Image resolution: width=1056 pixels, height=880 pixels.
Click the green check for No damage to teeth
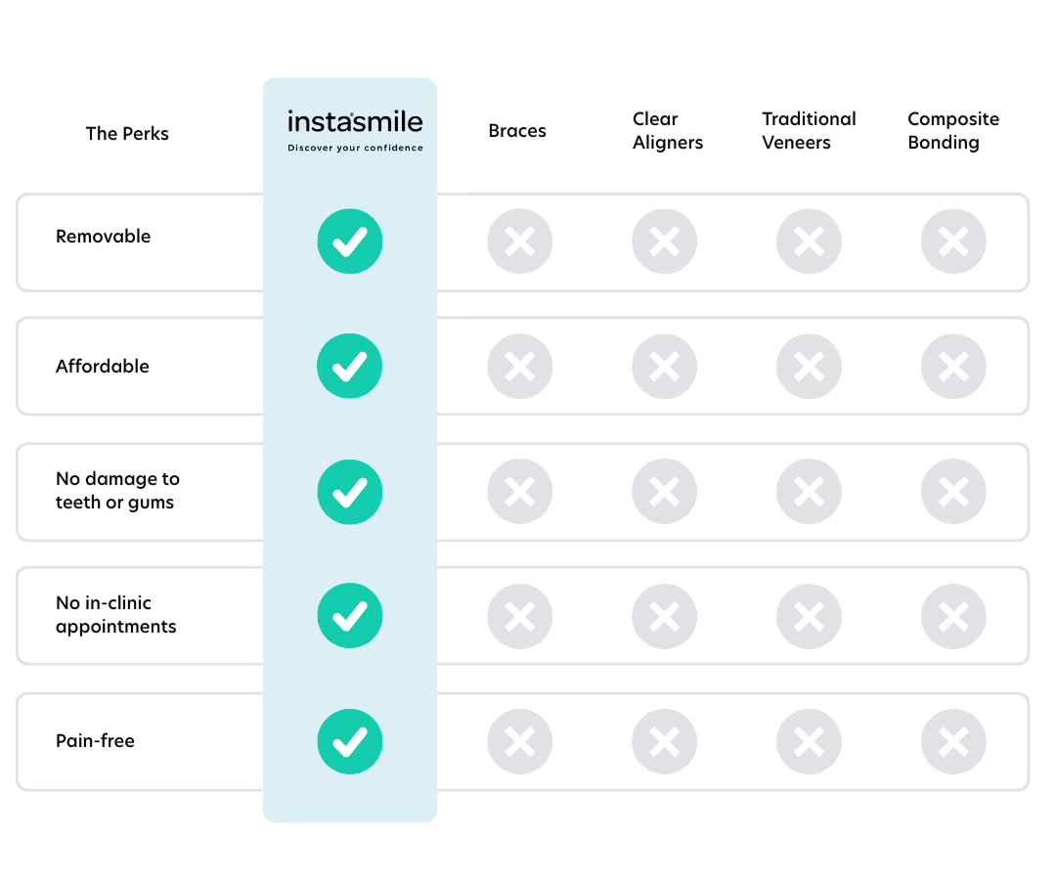coord(349,492)
